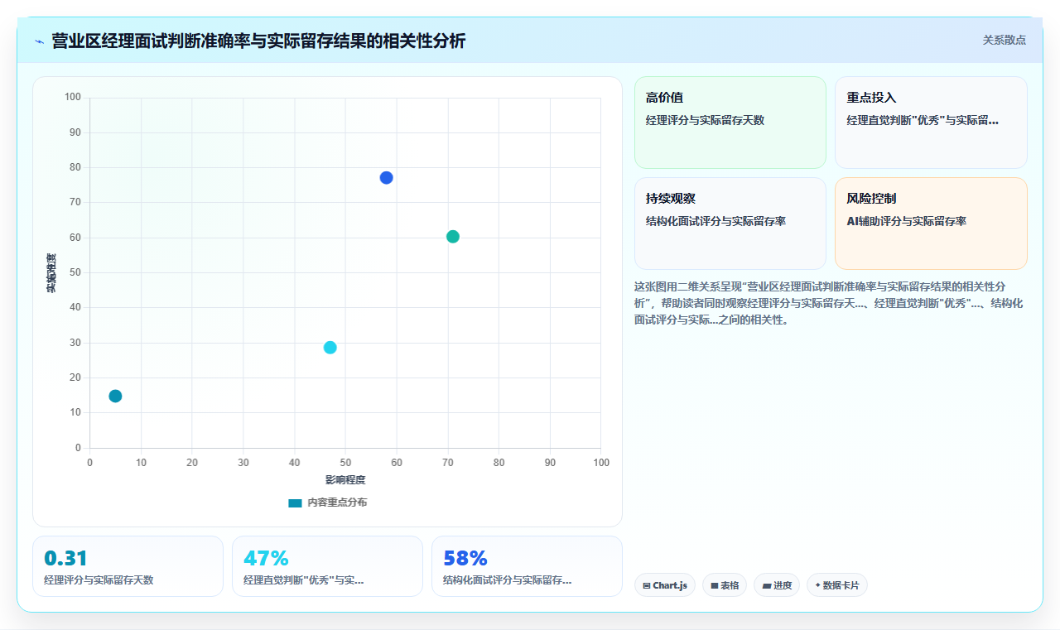Click the 关系散点 label in header
This screenshot has width=1060, height=630.
point(1005,40)
